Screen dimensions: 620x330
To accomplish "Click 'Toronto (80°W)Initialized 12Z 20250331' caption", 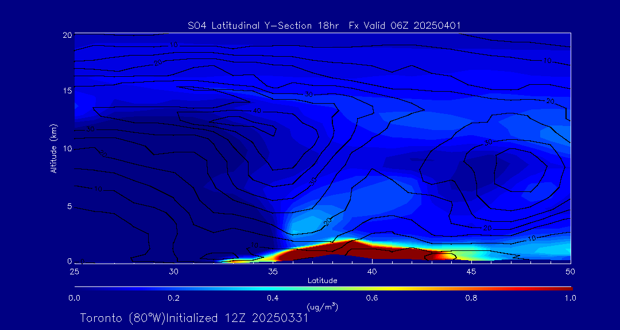I will pyautogui.click(x=195, y=318).
